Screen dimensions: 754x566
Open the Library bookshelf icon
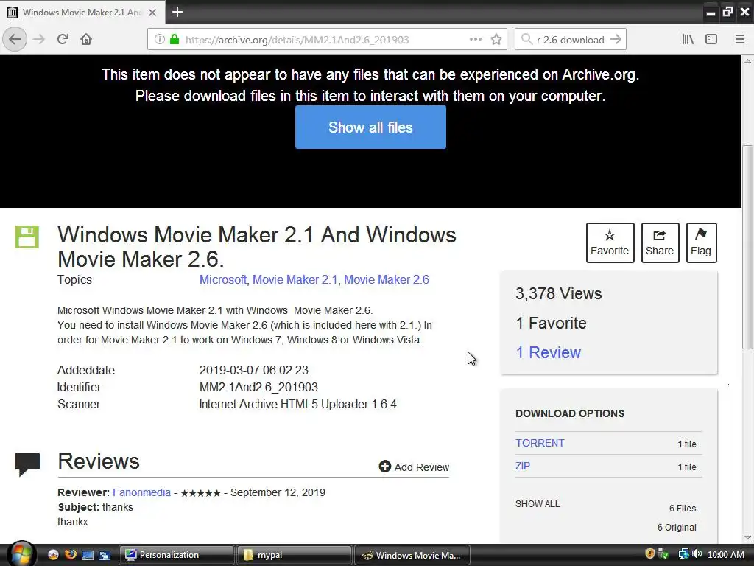tap(688, 40)
